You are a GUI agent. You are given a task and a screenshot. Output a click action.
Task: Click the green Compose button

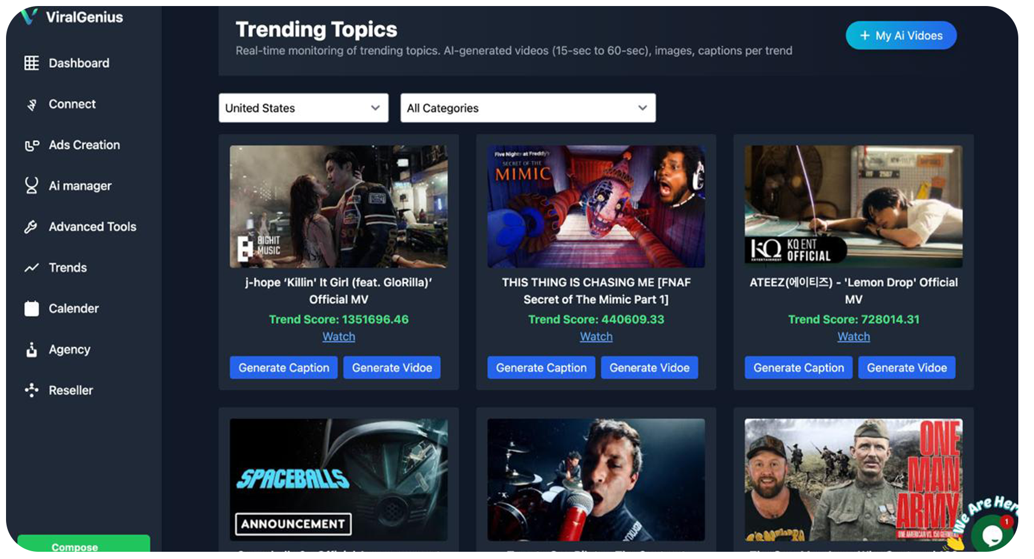[84, 543]
